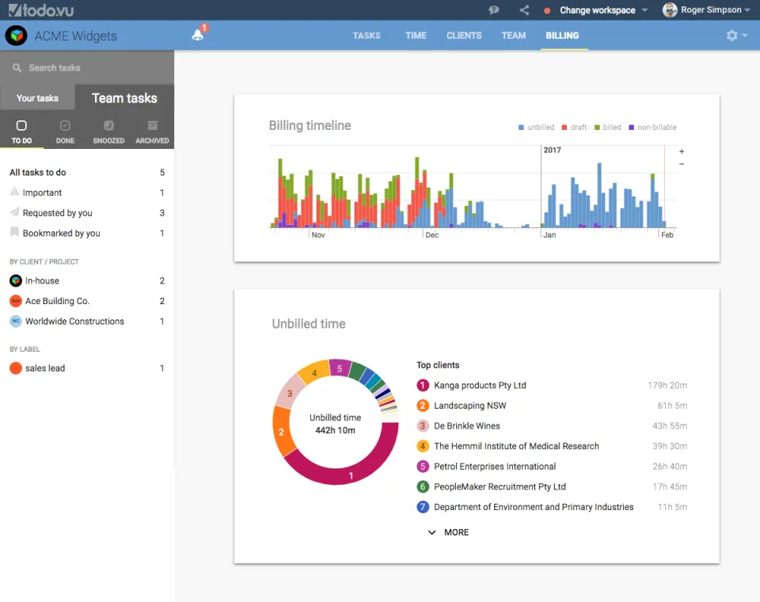Screen dimensions: 760x602
Task: Click client number 6 badge for PeopleMaker Recruitment
Action: [423, 486]
